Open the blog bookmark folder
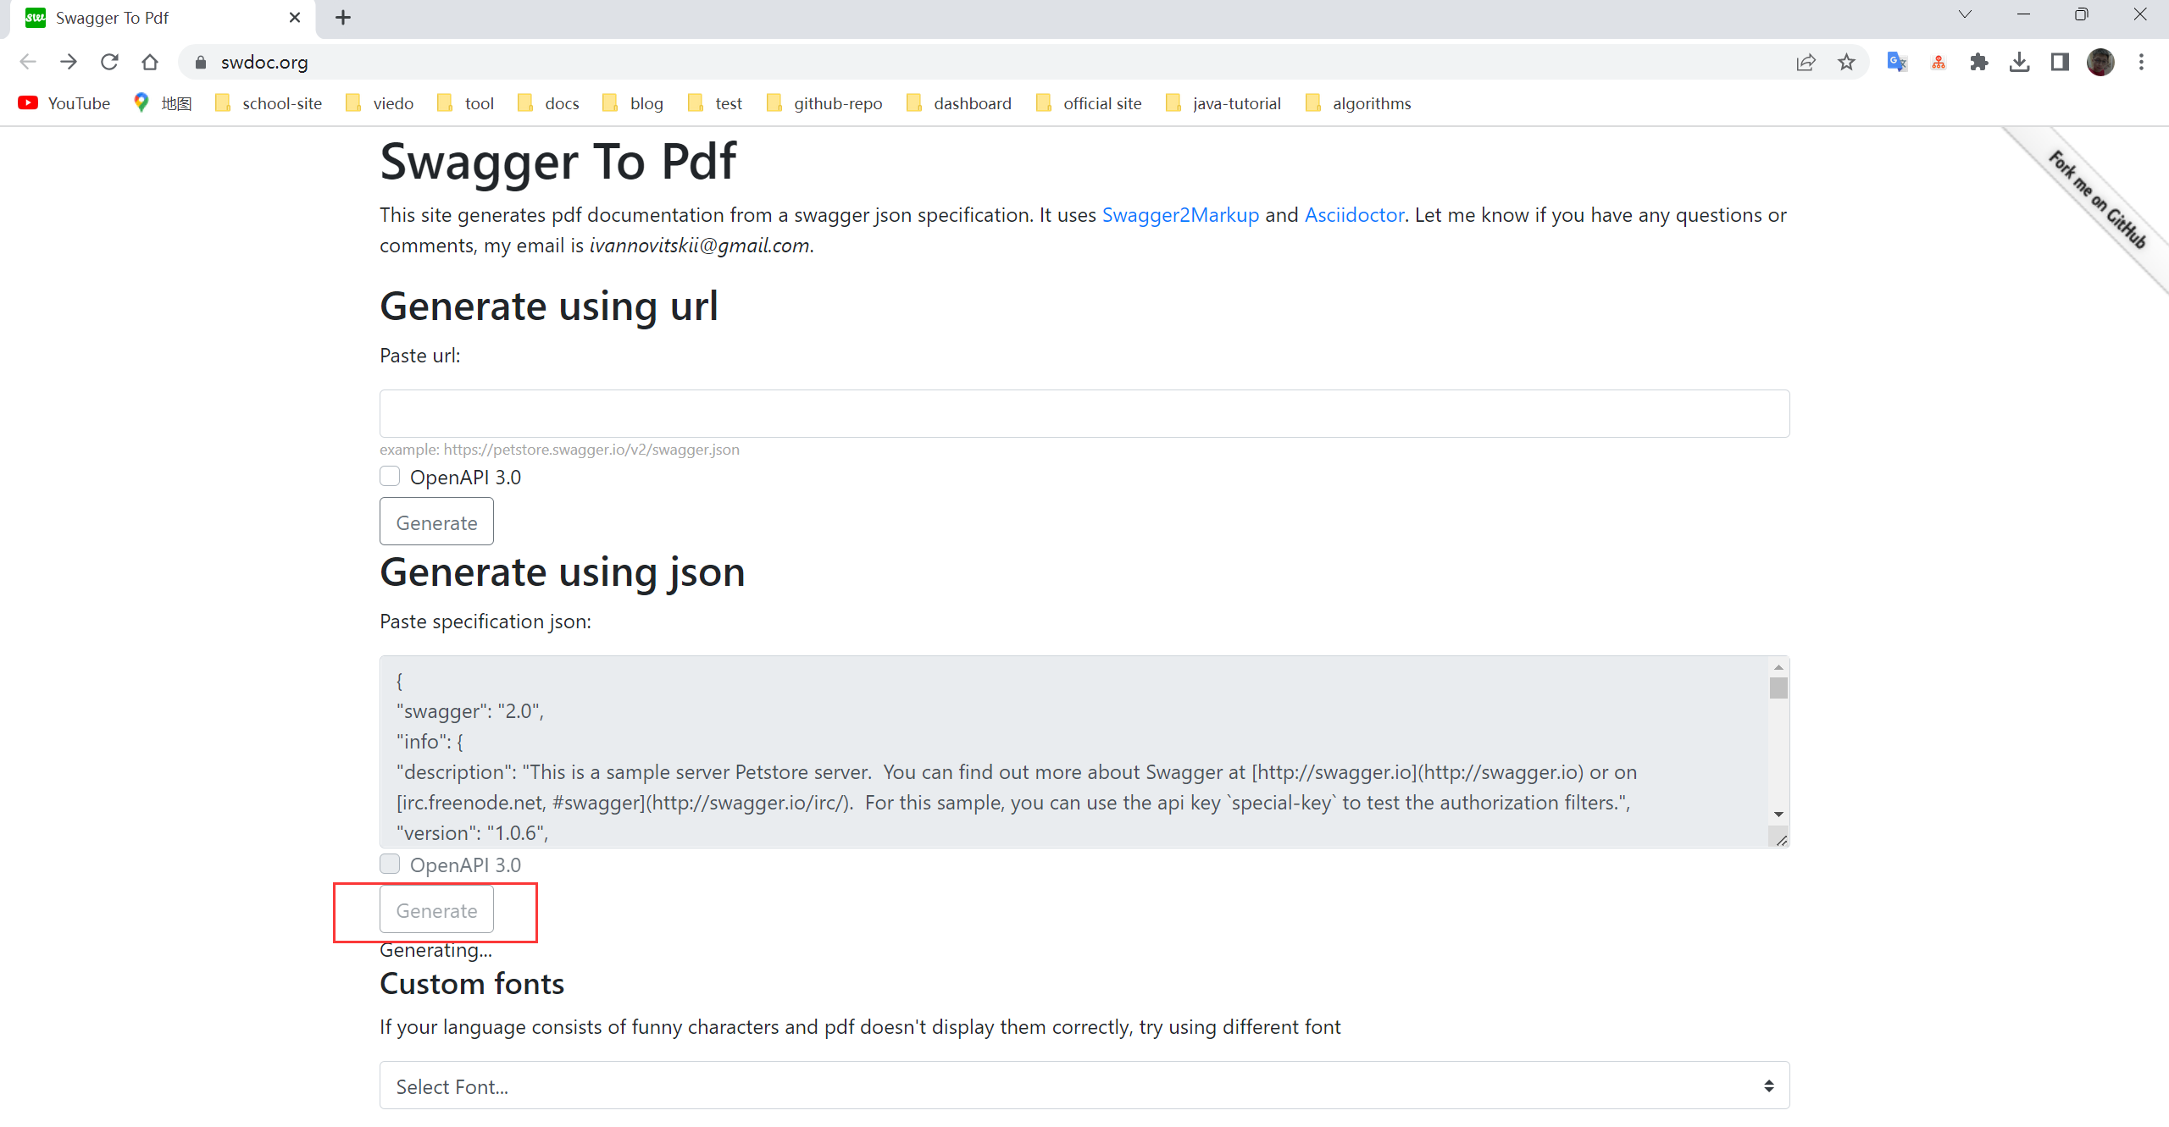The width and height of the screenshot is (2169, 1127). [x=633, y=103]
